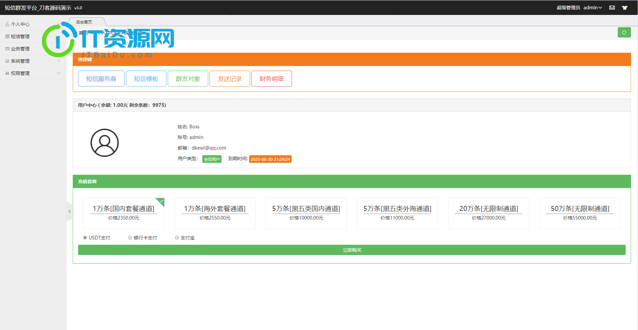Click 群发对象 shortcut button
Screen dimensions: 638x330
188,79
